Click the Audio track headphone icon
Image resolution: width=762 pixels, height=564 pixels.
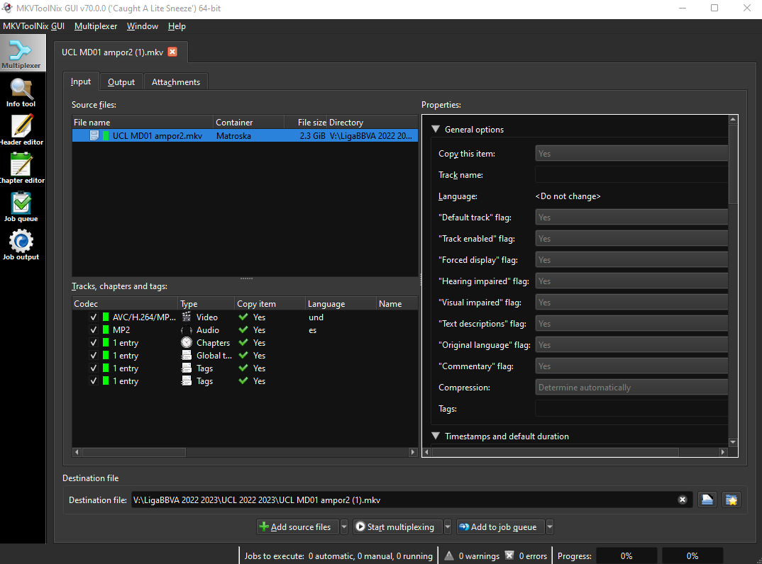pyautogui.click(x=187, y=330)
